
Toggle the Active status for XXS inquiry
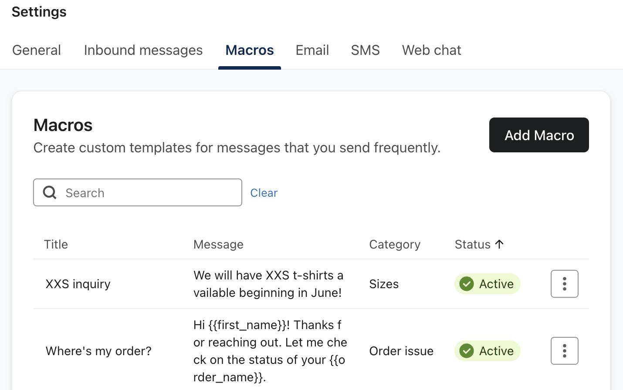pos(487,284)
